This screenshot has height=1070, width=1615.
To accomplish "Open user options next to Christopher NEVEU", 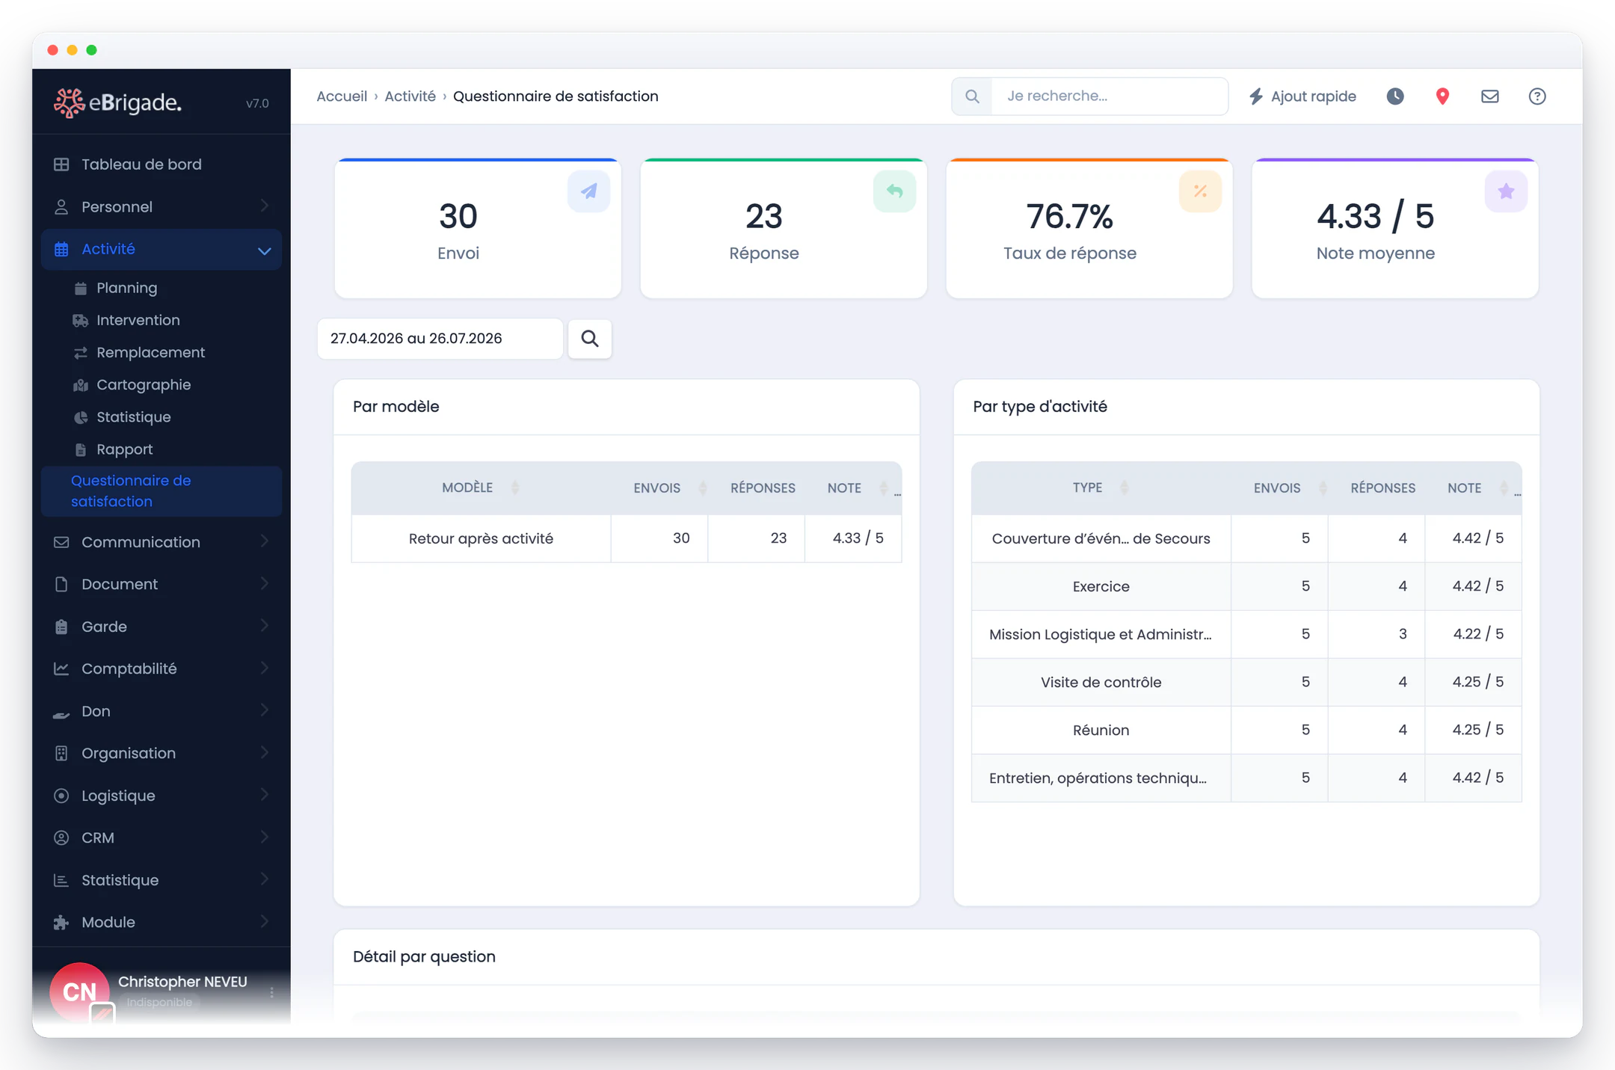I will tap(271, 992).
